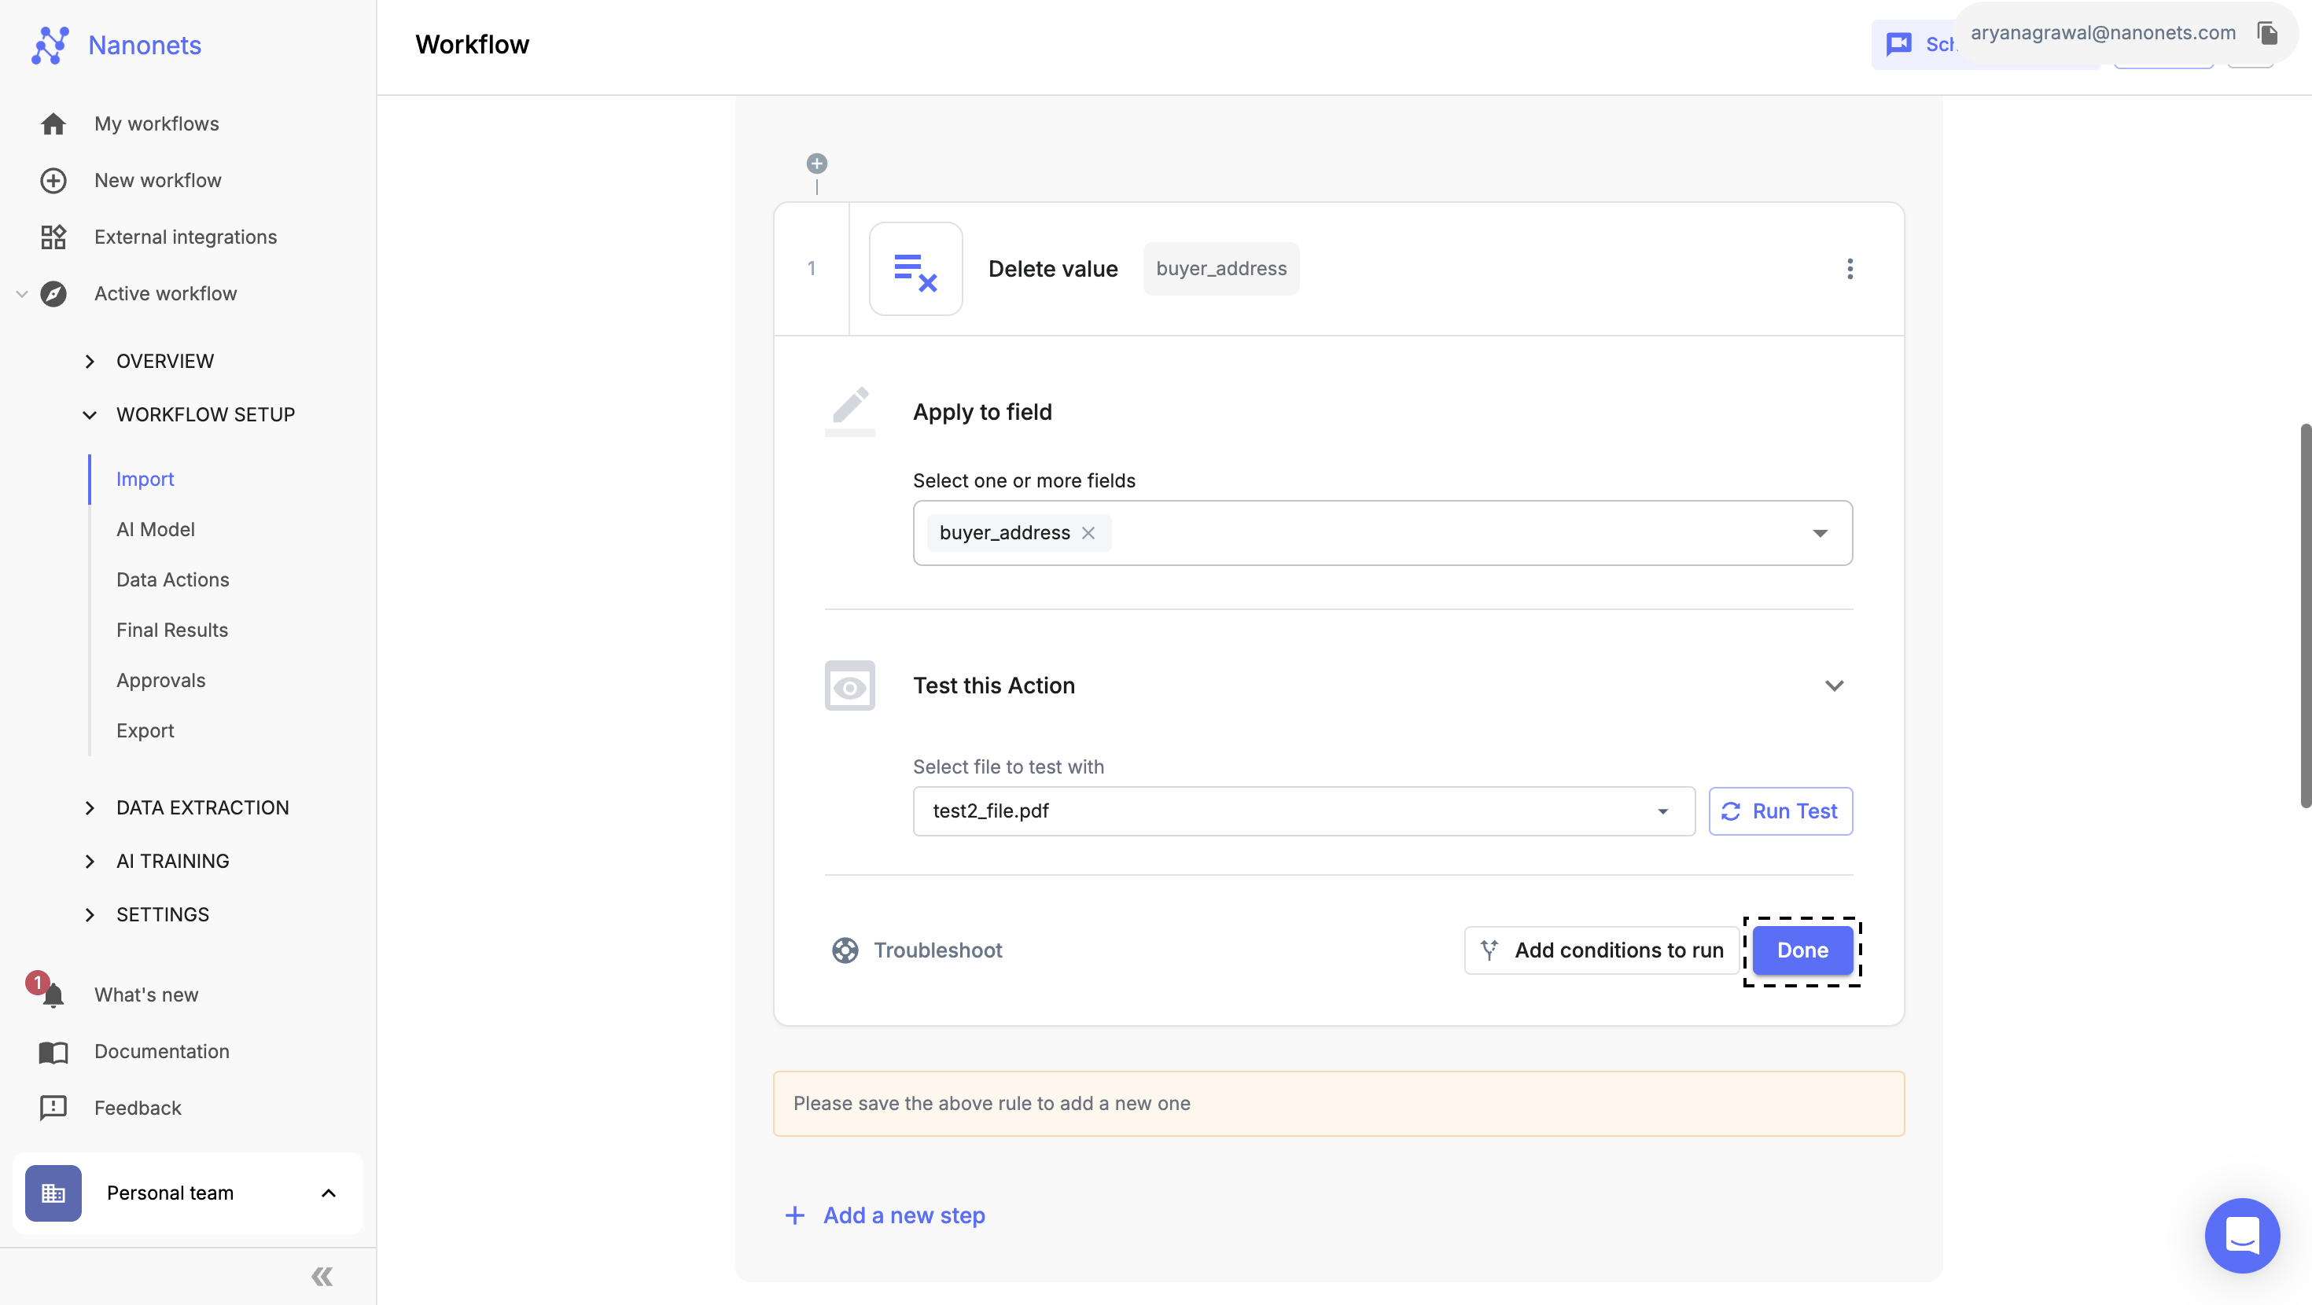The image size is (2312, 1305).
Task: Click the What's new bell icon
Action: point(53,995)
